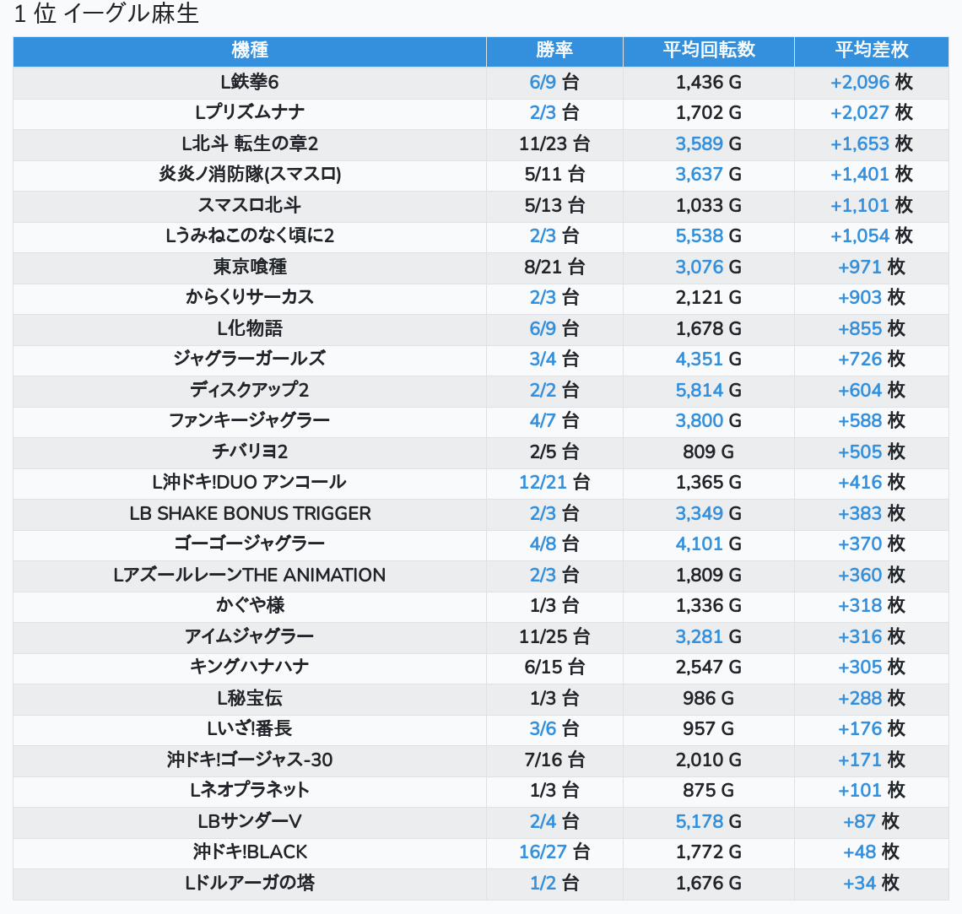Click the ジャグラーガールズ entry
The image size is (962, 914).
(250, 359)
